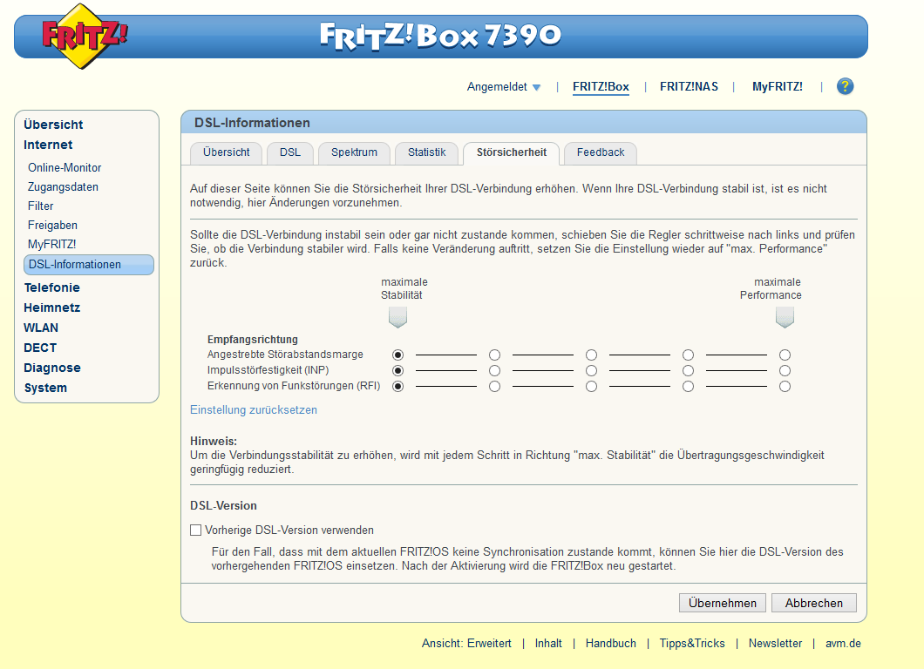
Task: Enable Vorherige DSL-Version verwenden checkbox
Action: click(x=195, y=530)
